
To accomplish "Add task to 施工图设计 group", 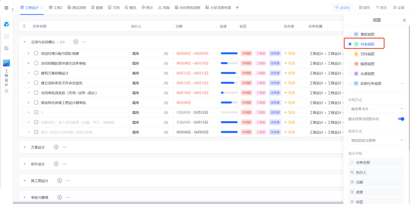I will (x=60, y=180).
